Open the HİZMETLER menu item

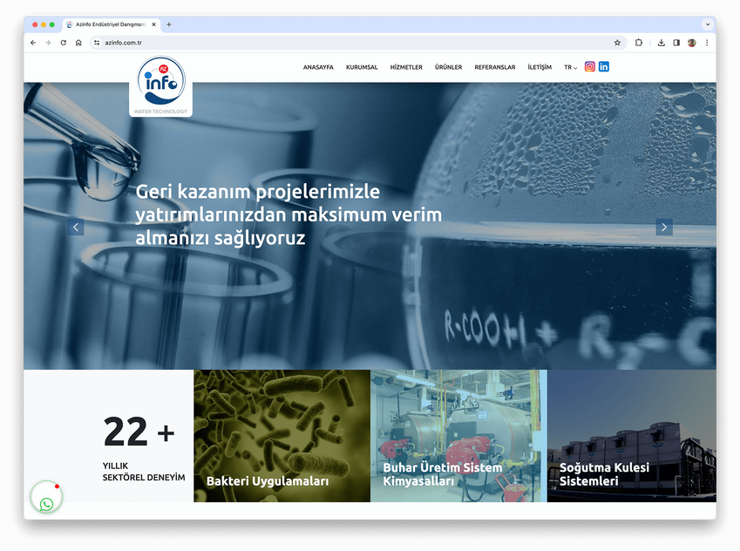pyautogui.click(x=406, y=67)
